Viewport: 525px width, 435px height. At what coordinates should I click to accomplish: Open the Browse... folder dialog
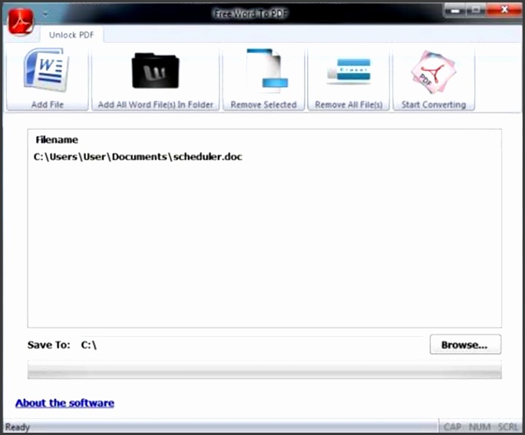pyautogui.click(x=465, y=344)
